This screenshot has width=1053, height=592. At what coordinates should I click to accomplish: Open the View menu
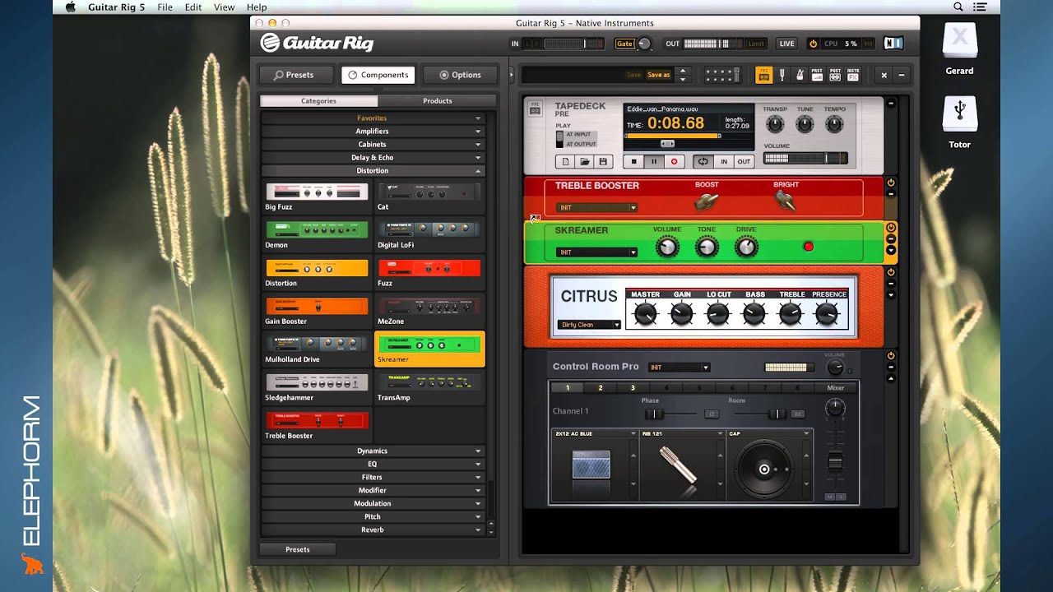click(x=224, y=7)
